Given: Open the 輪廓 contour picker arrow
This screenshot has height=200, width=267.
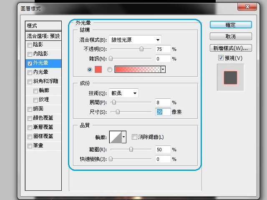Looking at the screenshot, I should click(x=124, y=137).
